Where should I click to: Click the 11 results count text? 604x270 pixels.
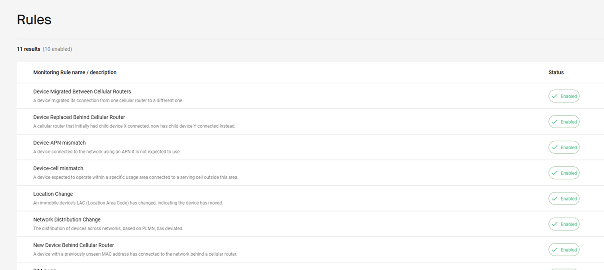29,49
